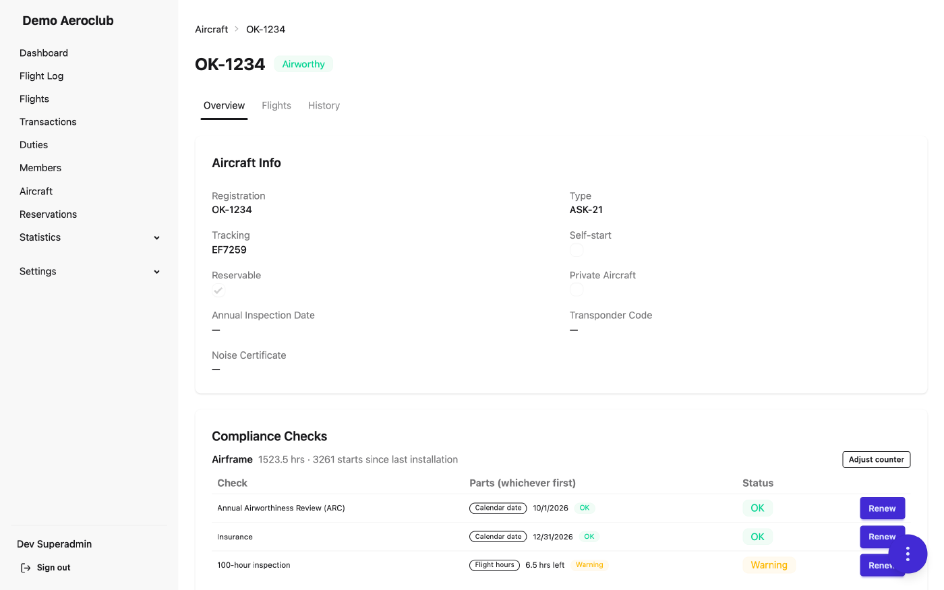
Task: Switch to the Flights tab
Action: (x=276, y=106)
